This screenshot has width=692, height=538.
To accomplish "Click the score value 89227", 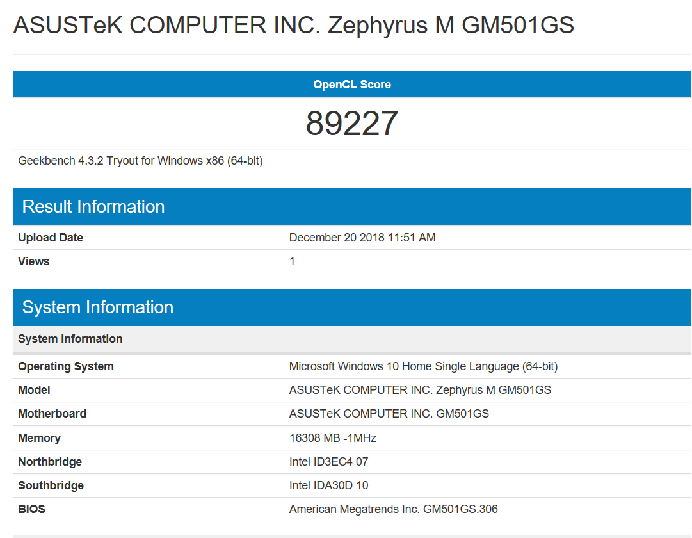I will [x=351, y=123].
